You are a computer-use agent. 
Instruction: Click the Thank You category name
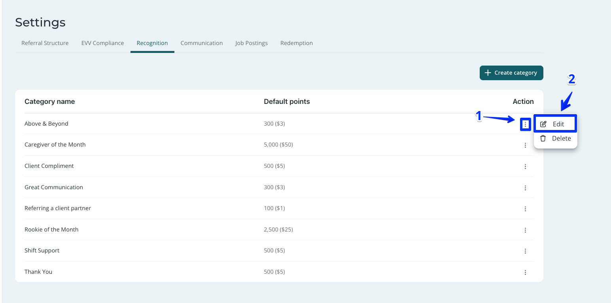pyautogui.click(x=38, y=272)
